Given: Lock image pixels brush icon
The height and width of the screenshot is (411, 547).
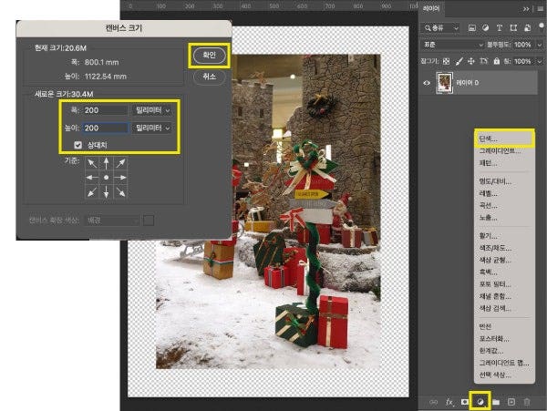Looking at the screenshot, I should coord(459,61).
